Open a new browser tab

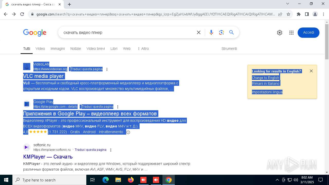tap(69, 4)
